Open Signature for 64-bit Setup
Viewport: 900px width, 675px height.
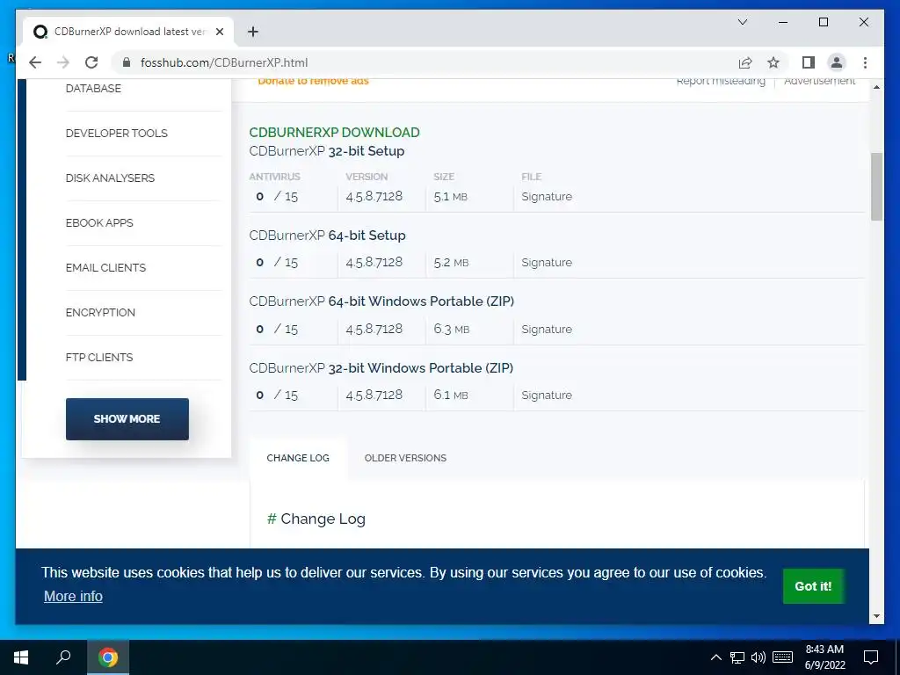tap(547, 262)
